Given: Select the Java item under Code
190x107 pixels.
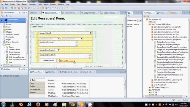Looking at the screenshot, I should click(10, 62).
